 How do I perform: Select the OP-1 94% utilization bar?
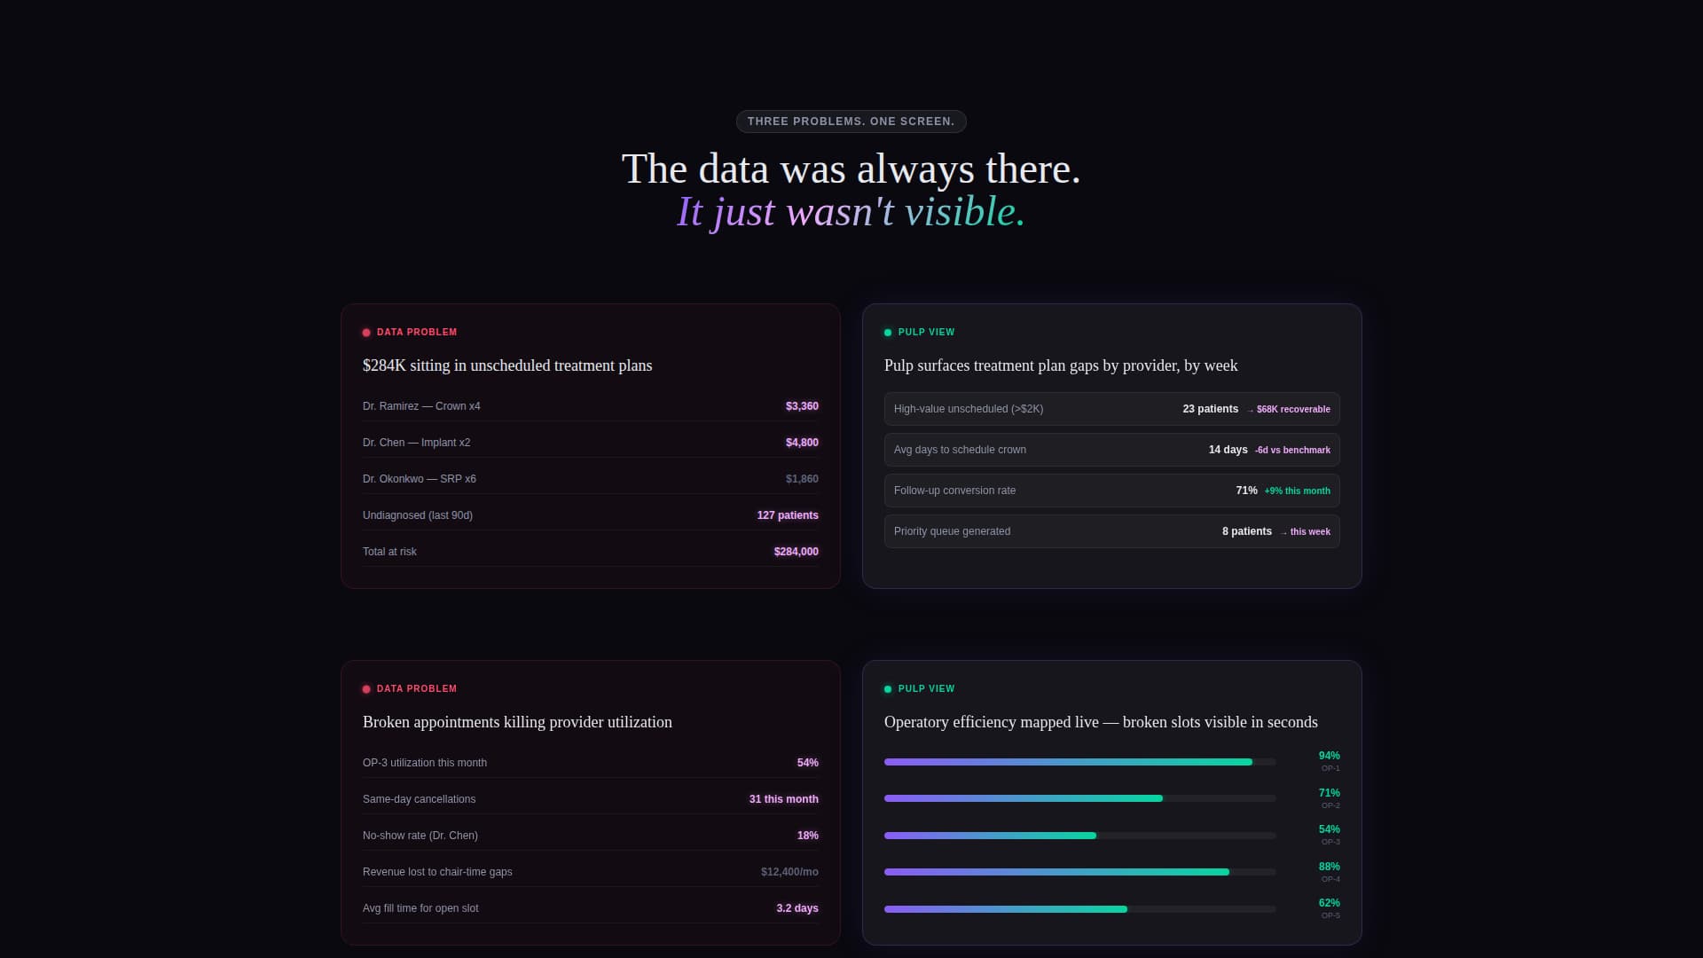1079,762
